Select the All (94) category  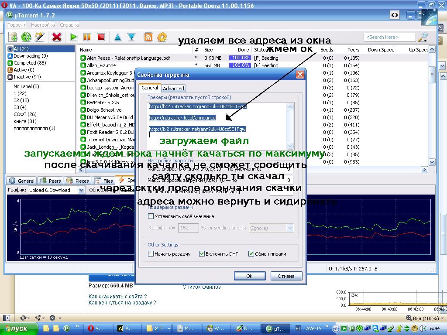point(41,49)
